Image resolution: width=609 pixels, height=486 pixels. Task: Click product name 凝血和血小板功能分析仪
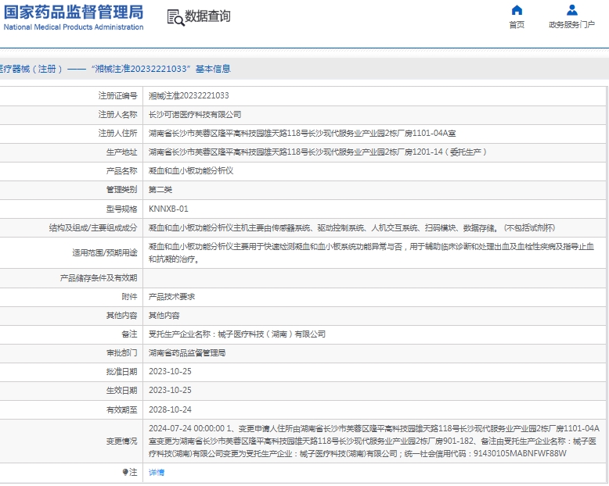point(191,171)
